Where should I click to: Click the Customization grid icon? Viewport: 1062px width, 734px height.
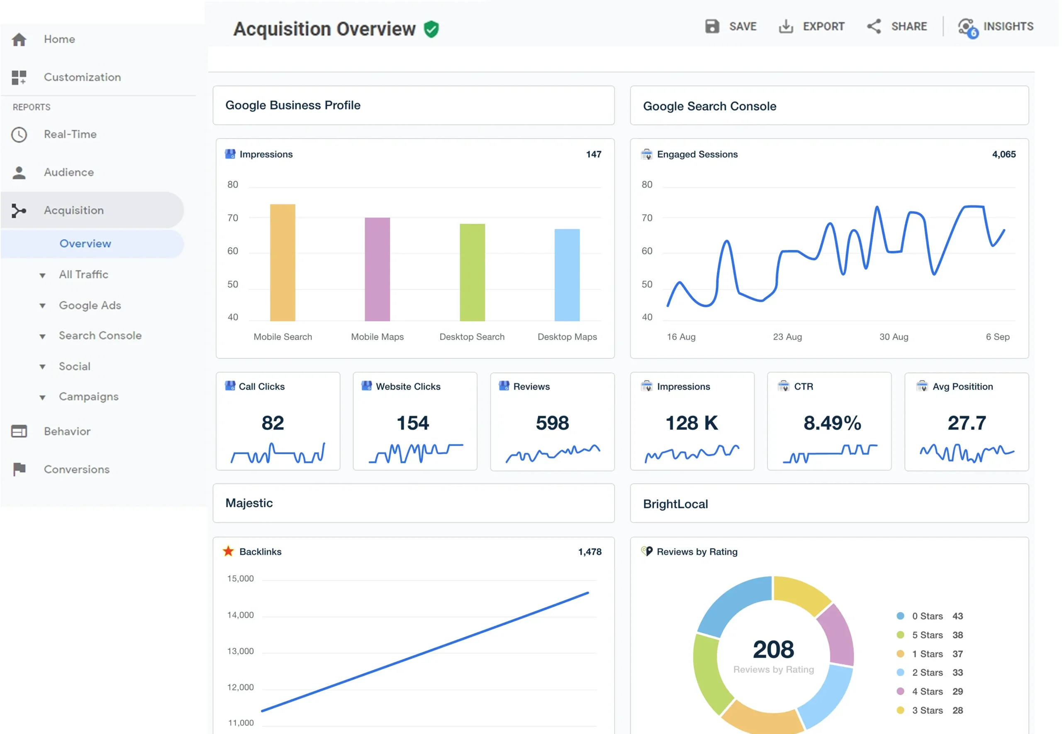point(19,77)
